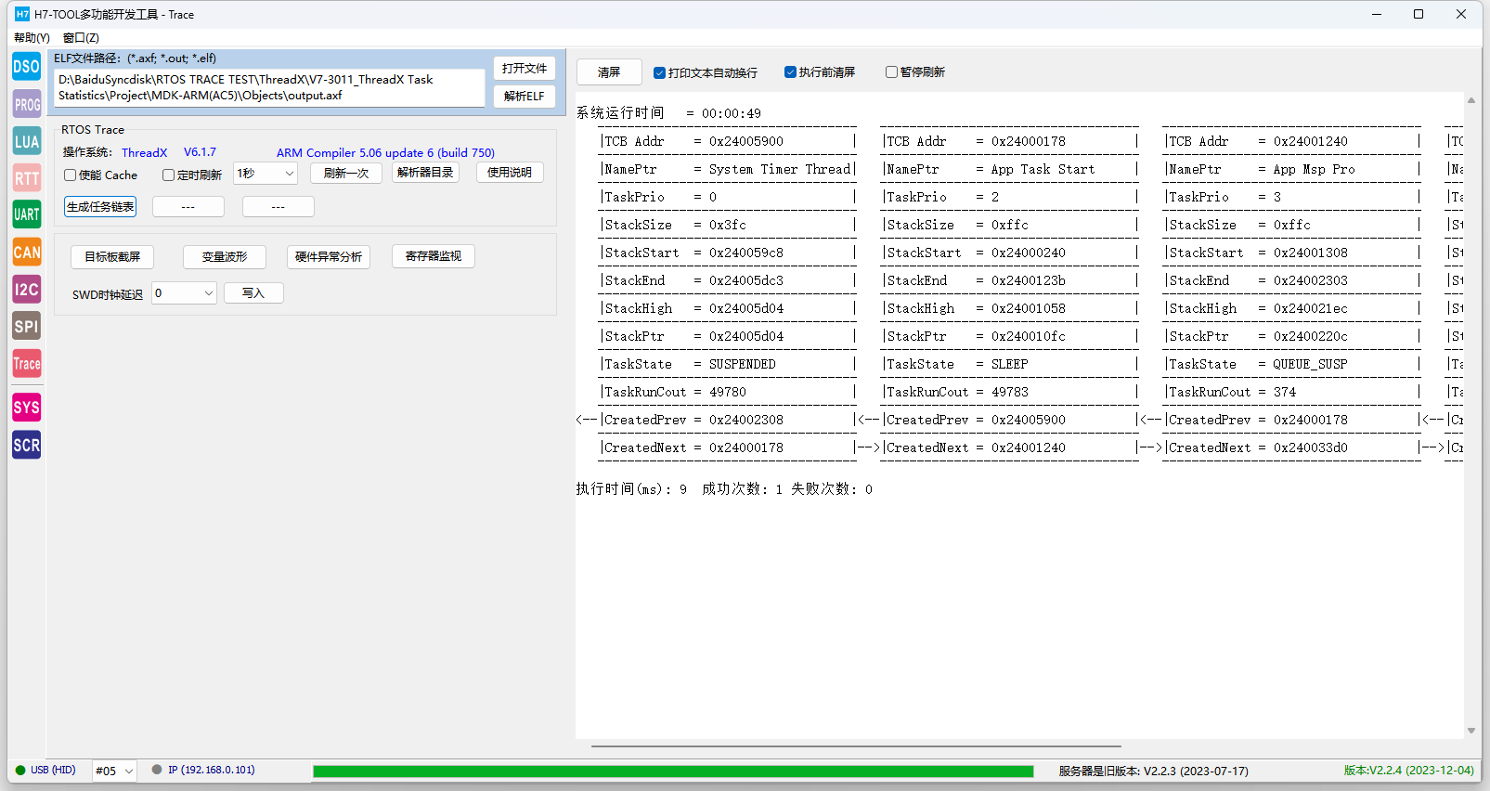1490x791 pixels.
Task: Open the SWD时钟延迟 delay dropdown
Action: [x=185, y=292]
